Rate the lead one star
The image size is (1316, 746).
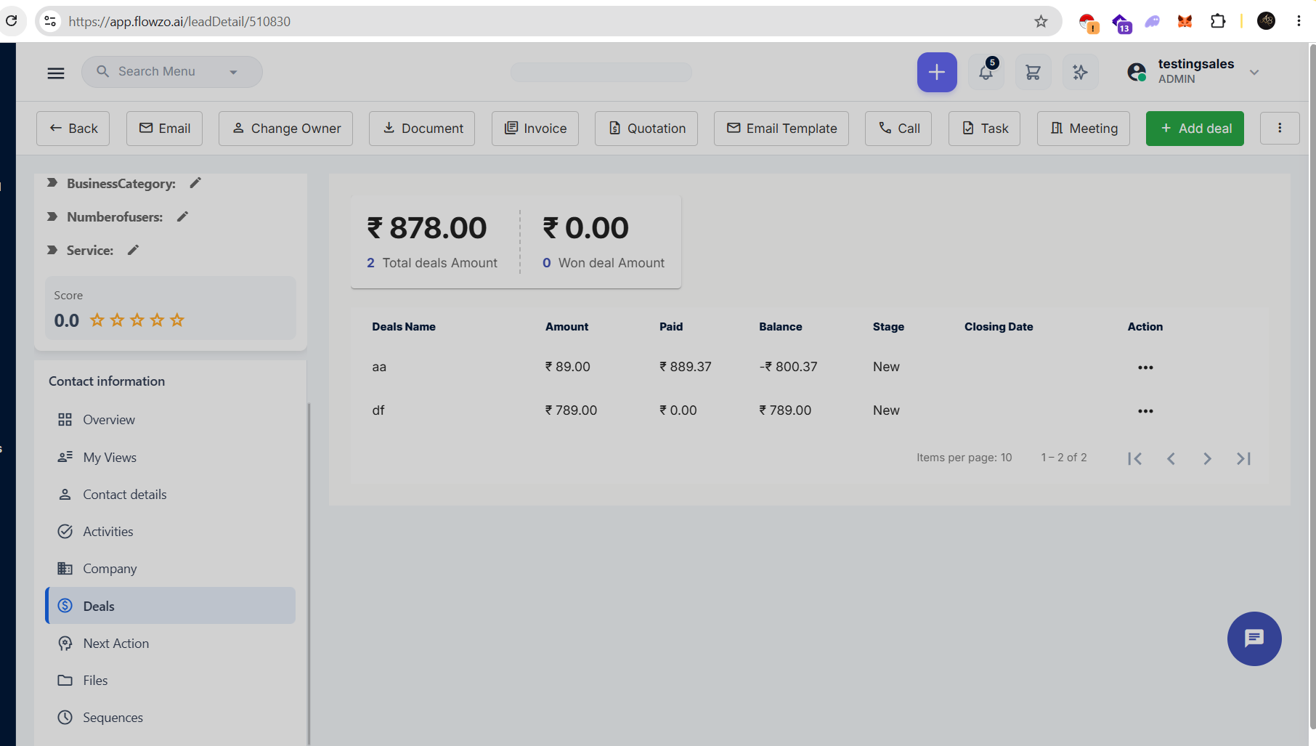point(97,320)
